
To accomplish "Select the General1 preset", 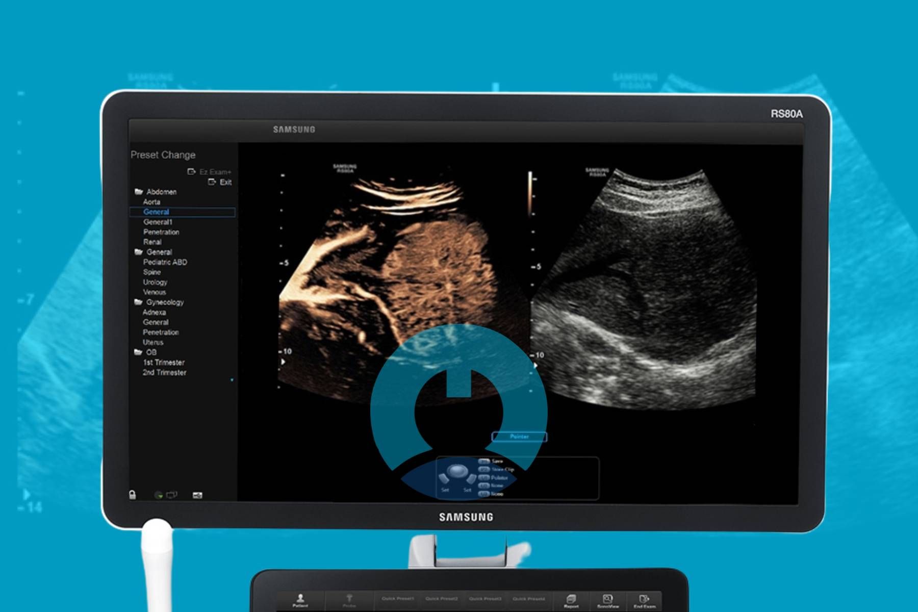I will 158,222.
